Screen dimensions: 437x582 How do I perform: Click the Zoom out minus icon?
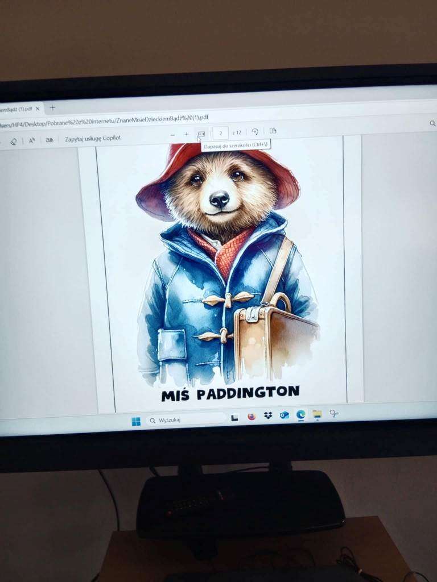[x=172, y=135]
